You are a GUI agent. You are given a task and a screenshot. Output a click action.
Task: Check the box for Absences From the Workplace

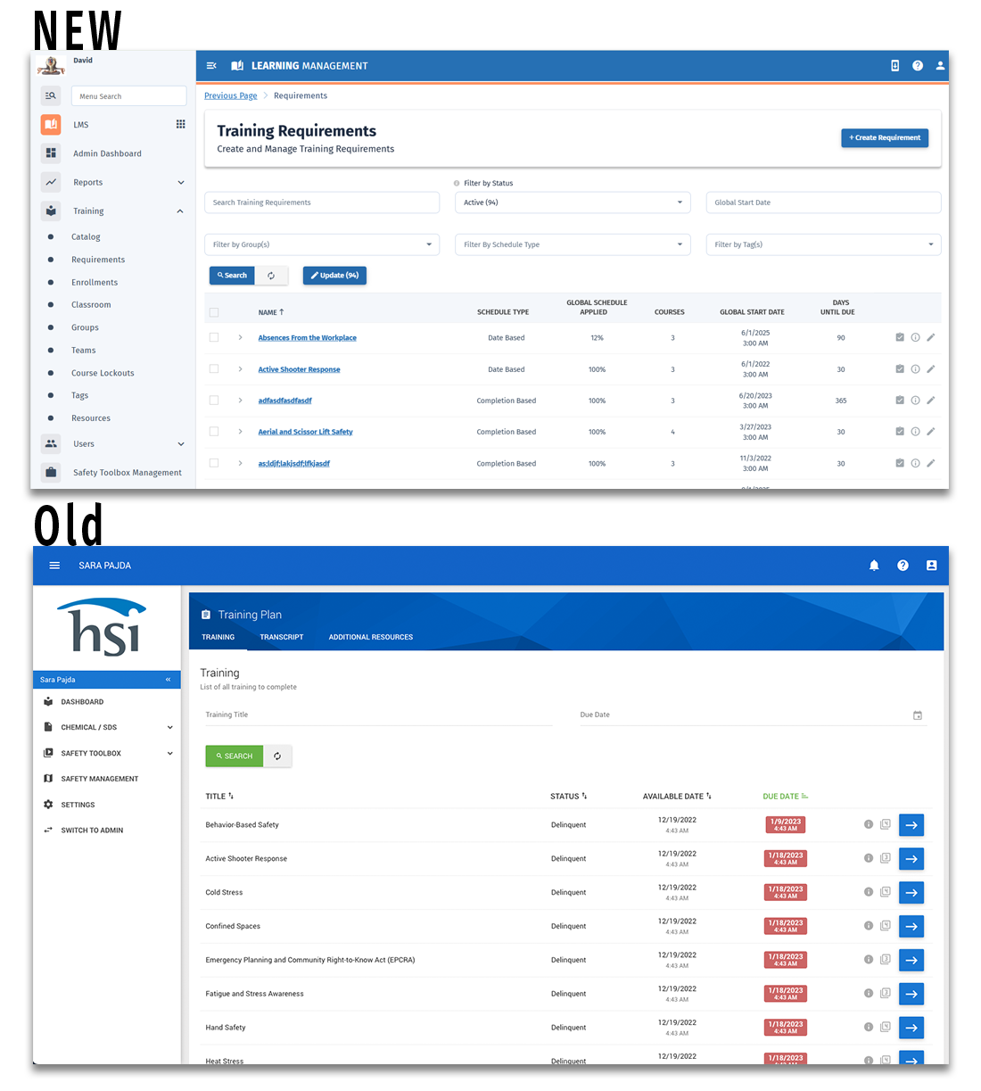[214, 337]
